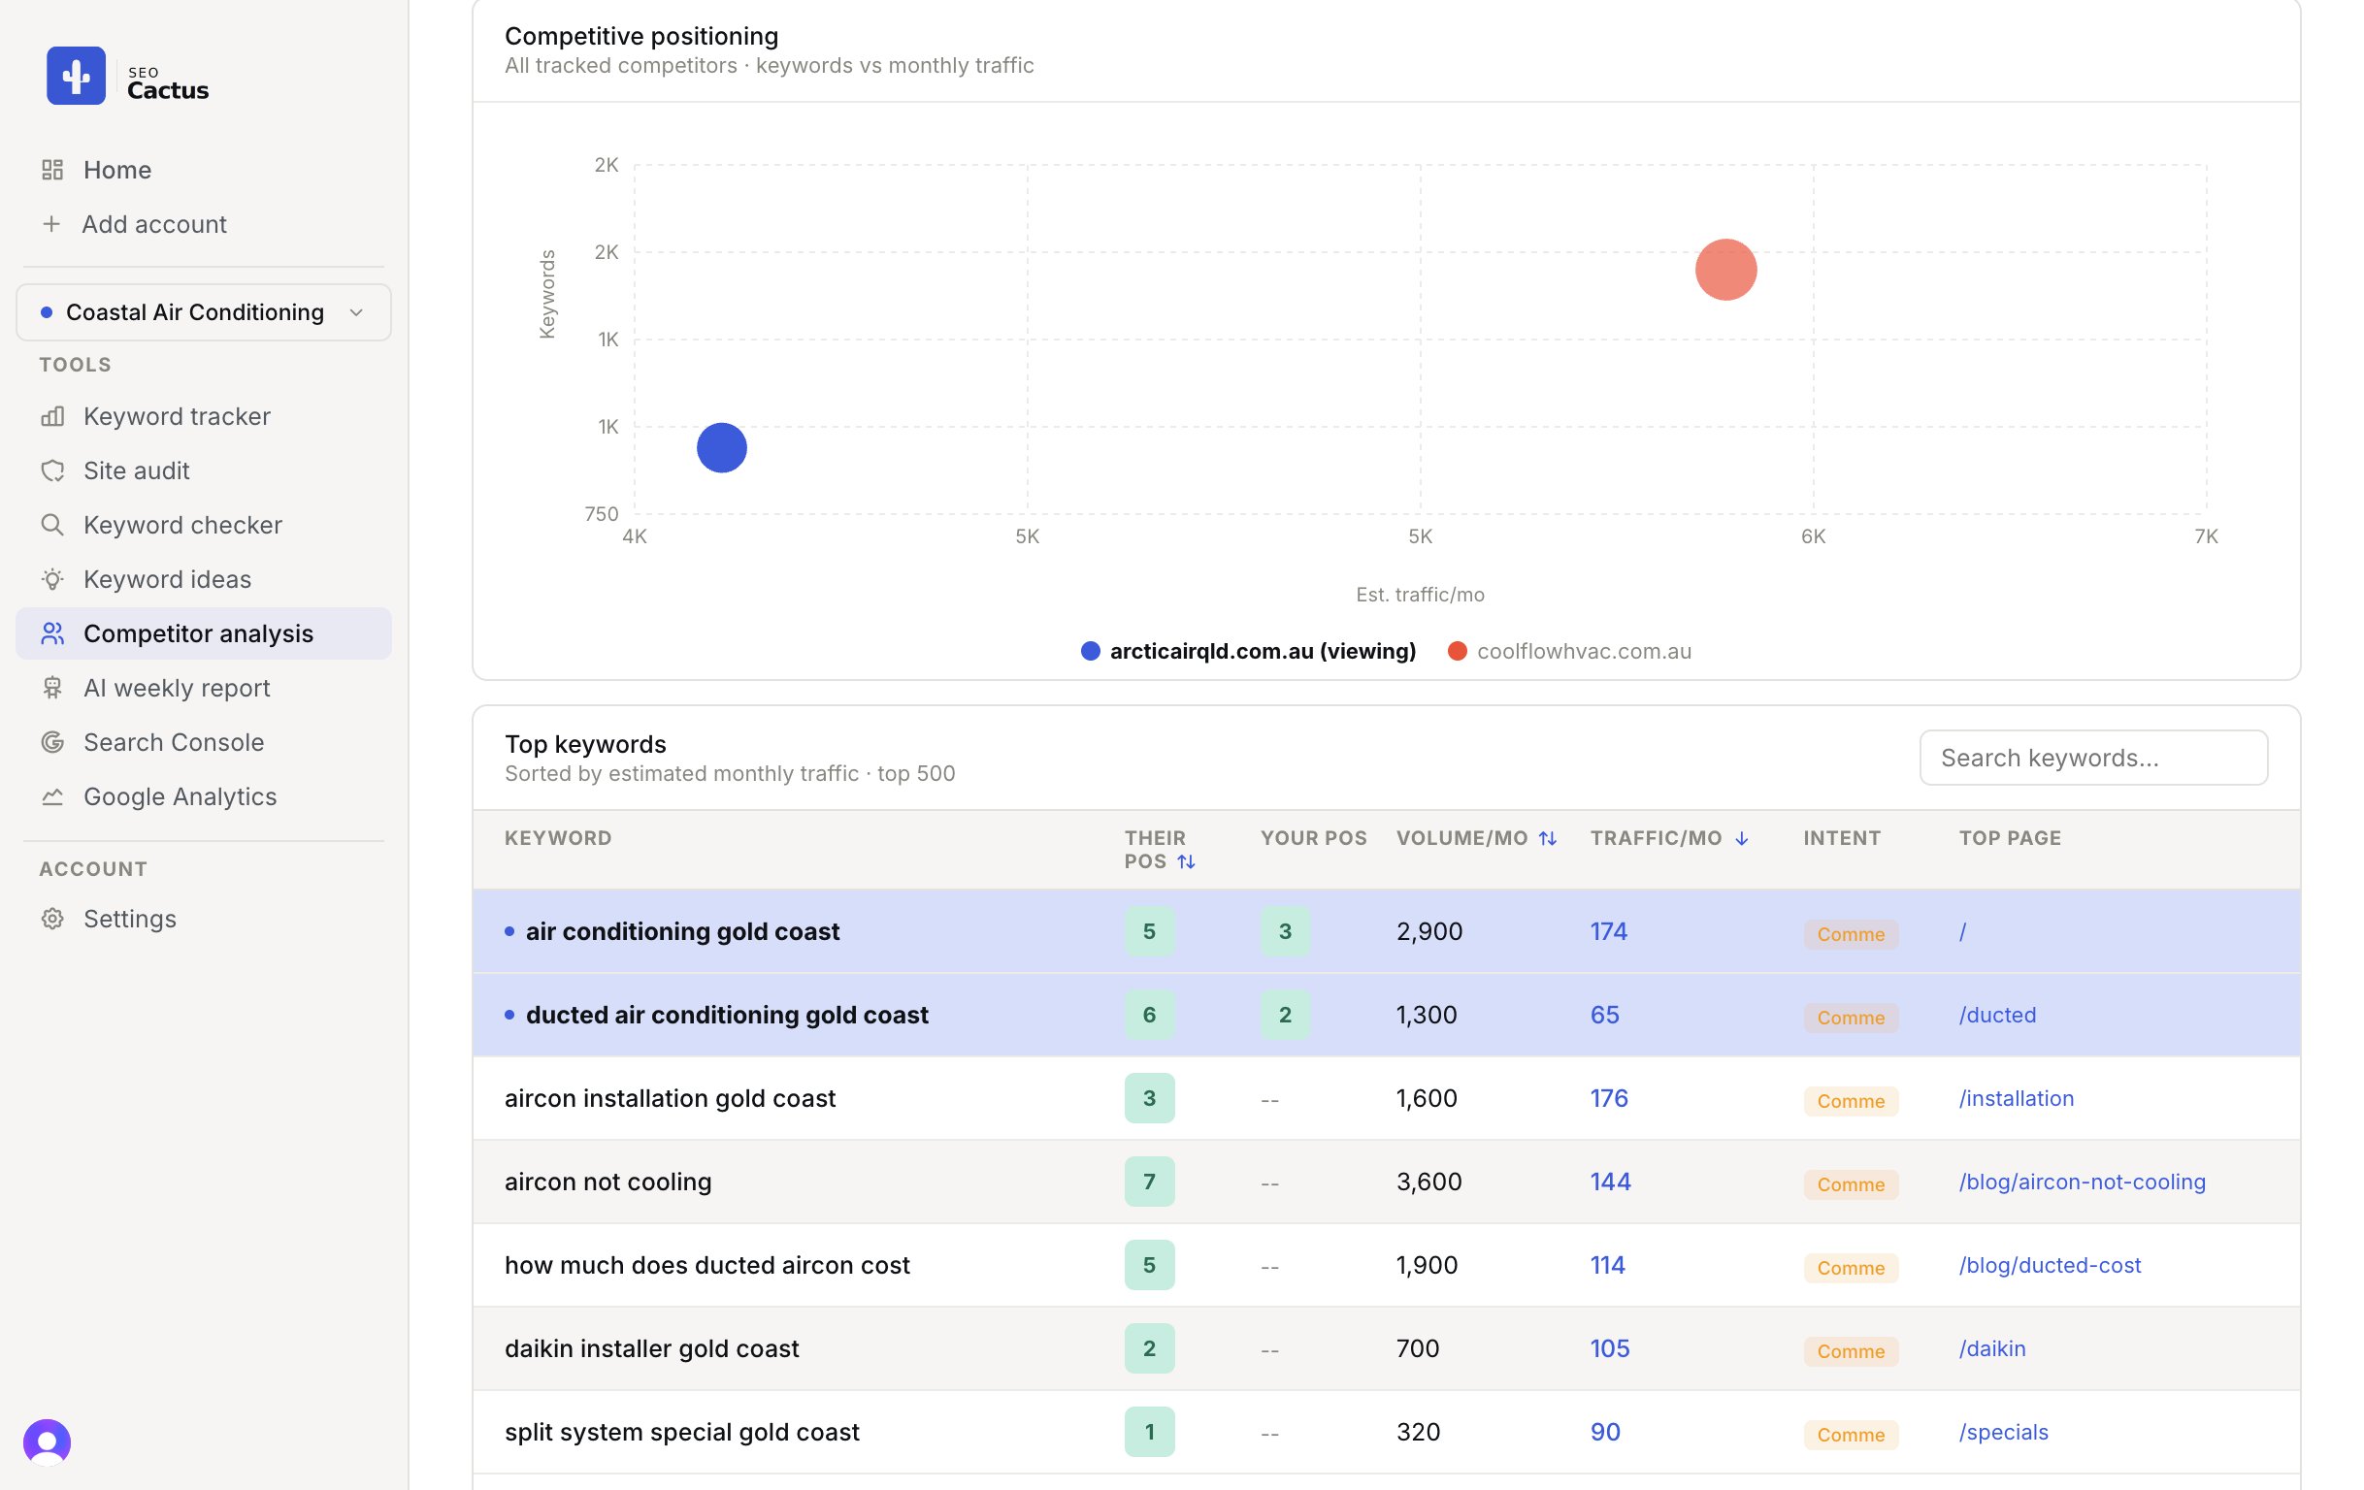
Task: Open Search Console Google icon
Action: pyautogui.click(x=53, y=742)
